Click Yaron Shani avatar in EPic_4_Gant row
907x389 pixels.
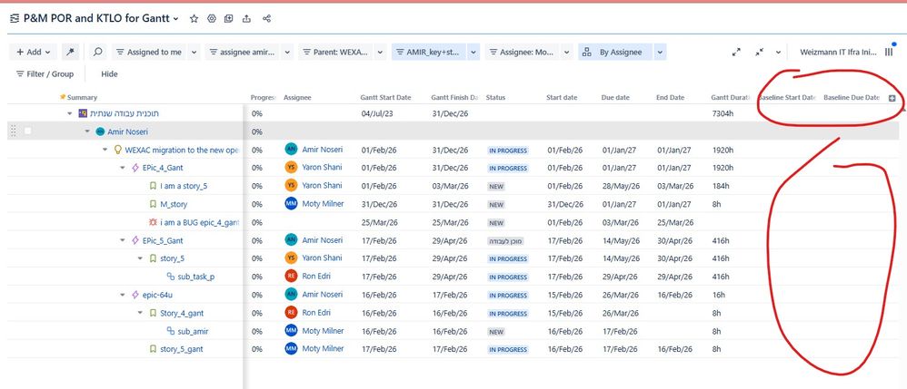click(291, 168)
